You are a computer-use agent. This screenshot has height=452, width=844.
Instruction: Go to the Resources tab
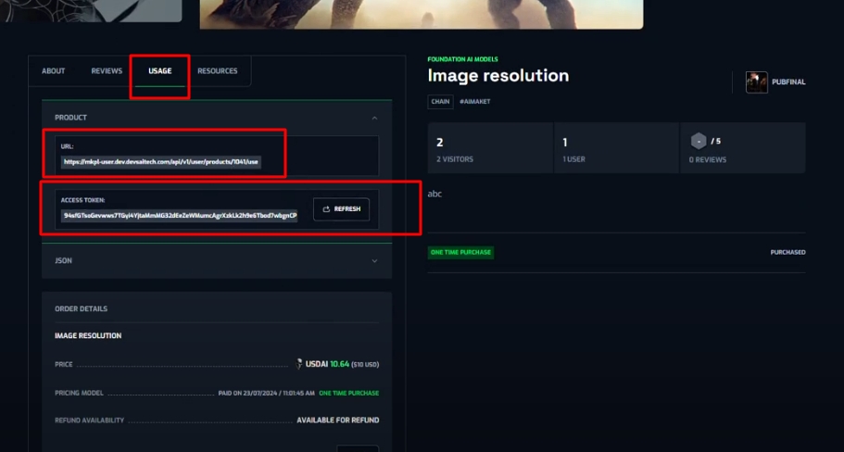click(217, 71)
